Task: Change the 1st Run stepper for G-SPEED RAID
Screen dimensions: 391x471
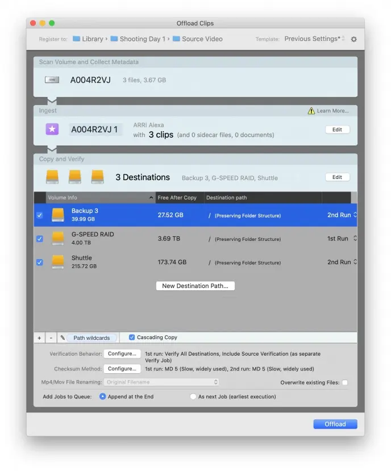Action: (x=355, y=239)
